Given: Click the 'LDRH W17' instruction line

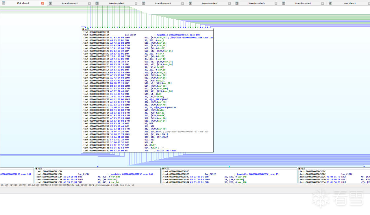Looking at the screenshot, I should pos(146,134).
